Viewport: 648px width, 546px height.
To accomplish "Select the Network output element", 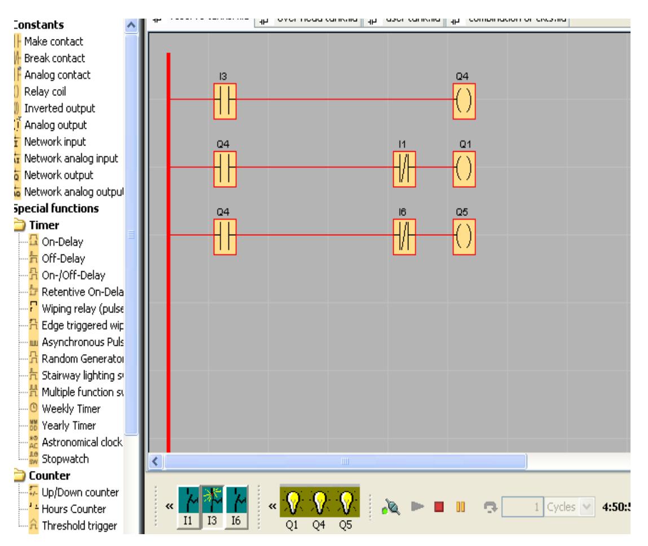I will pos(54,175).
